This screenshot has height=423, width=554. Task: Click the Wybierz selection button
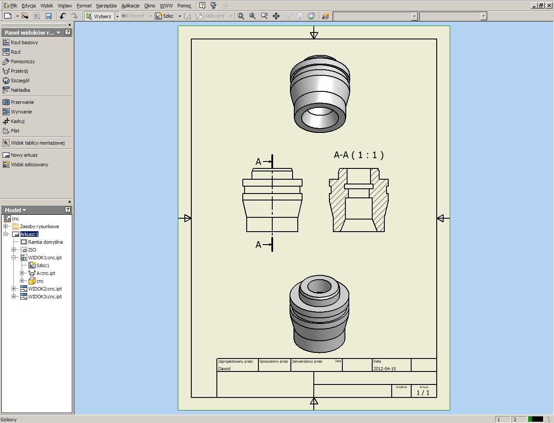(x=99, y=16)
